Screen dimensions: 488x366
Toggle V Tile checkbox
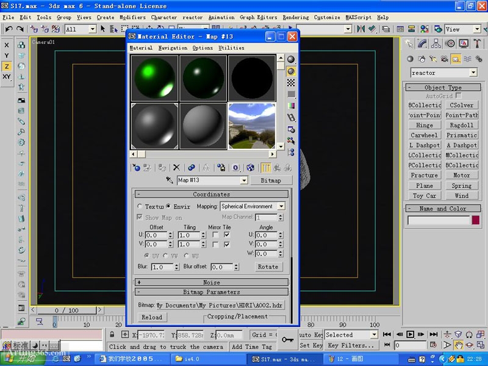click(227, 245)
